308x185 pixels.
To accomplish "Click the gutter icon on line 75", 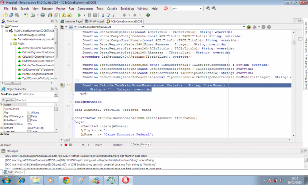I will [62, 85].
